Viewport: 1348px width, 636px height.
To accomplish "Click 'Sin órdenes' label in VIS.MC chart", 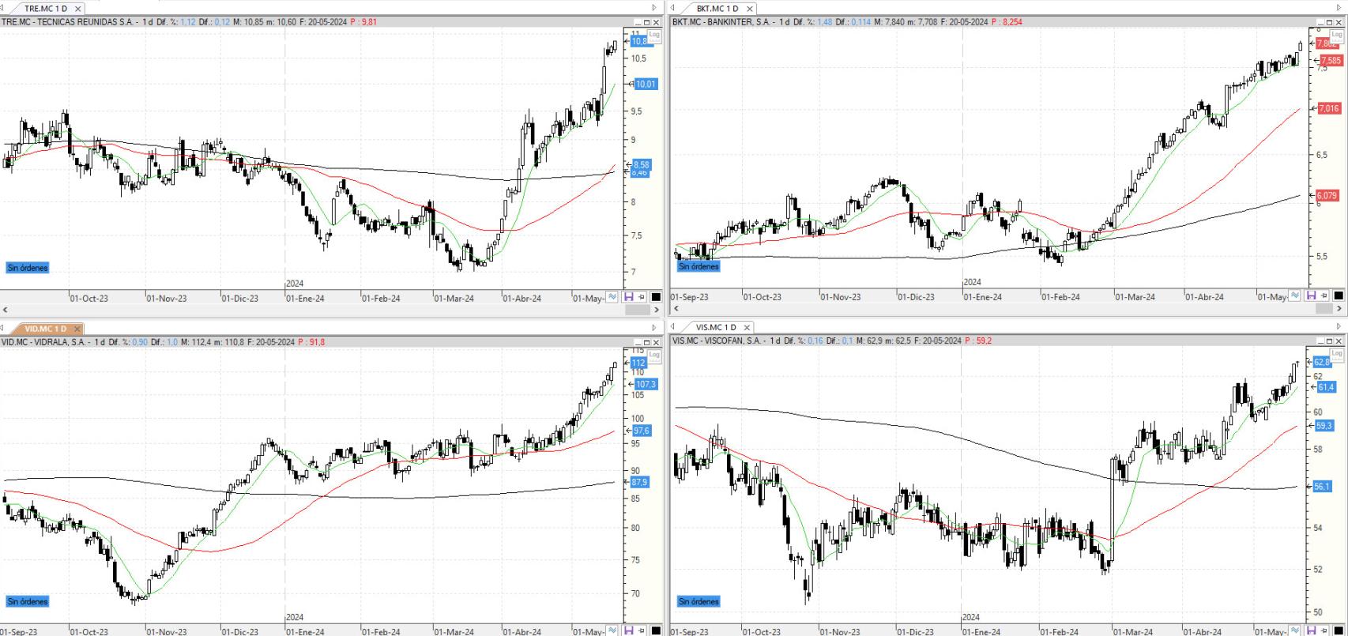I will [698, 601].
